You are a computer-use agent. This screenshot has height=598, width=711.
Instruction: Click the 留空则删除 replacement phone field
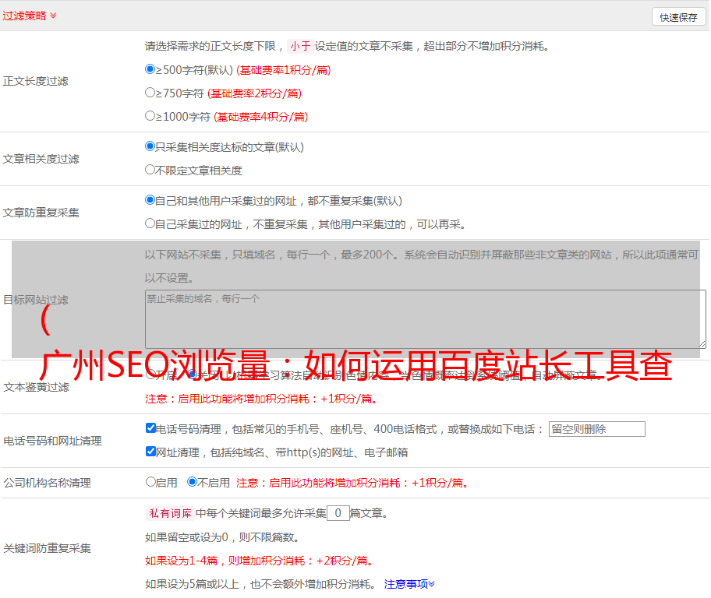point(596,429)
